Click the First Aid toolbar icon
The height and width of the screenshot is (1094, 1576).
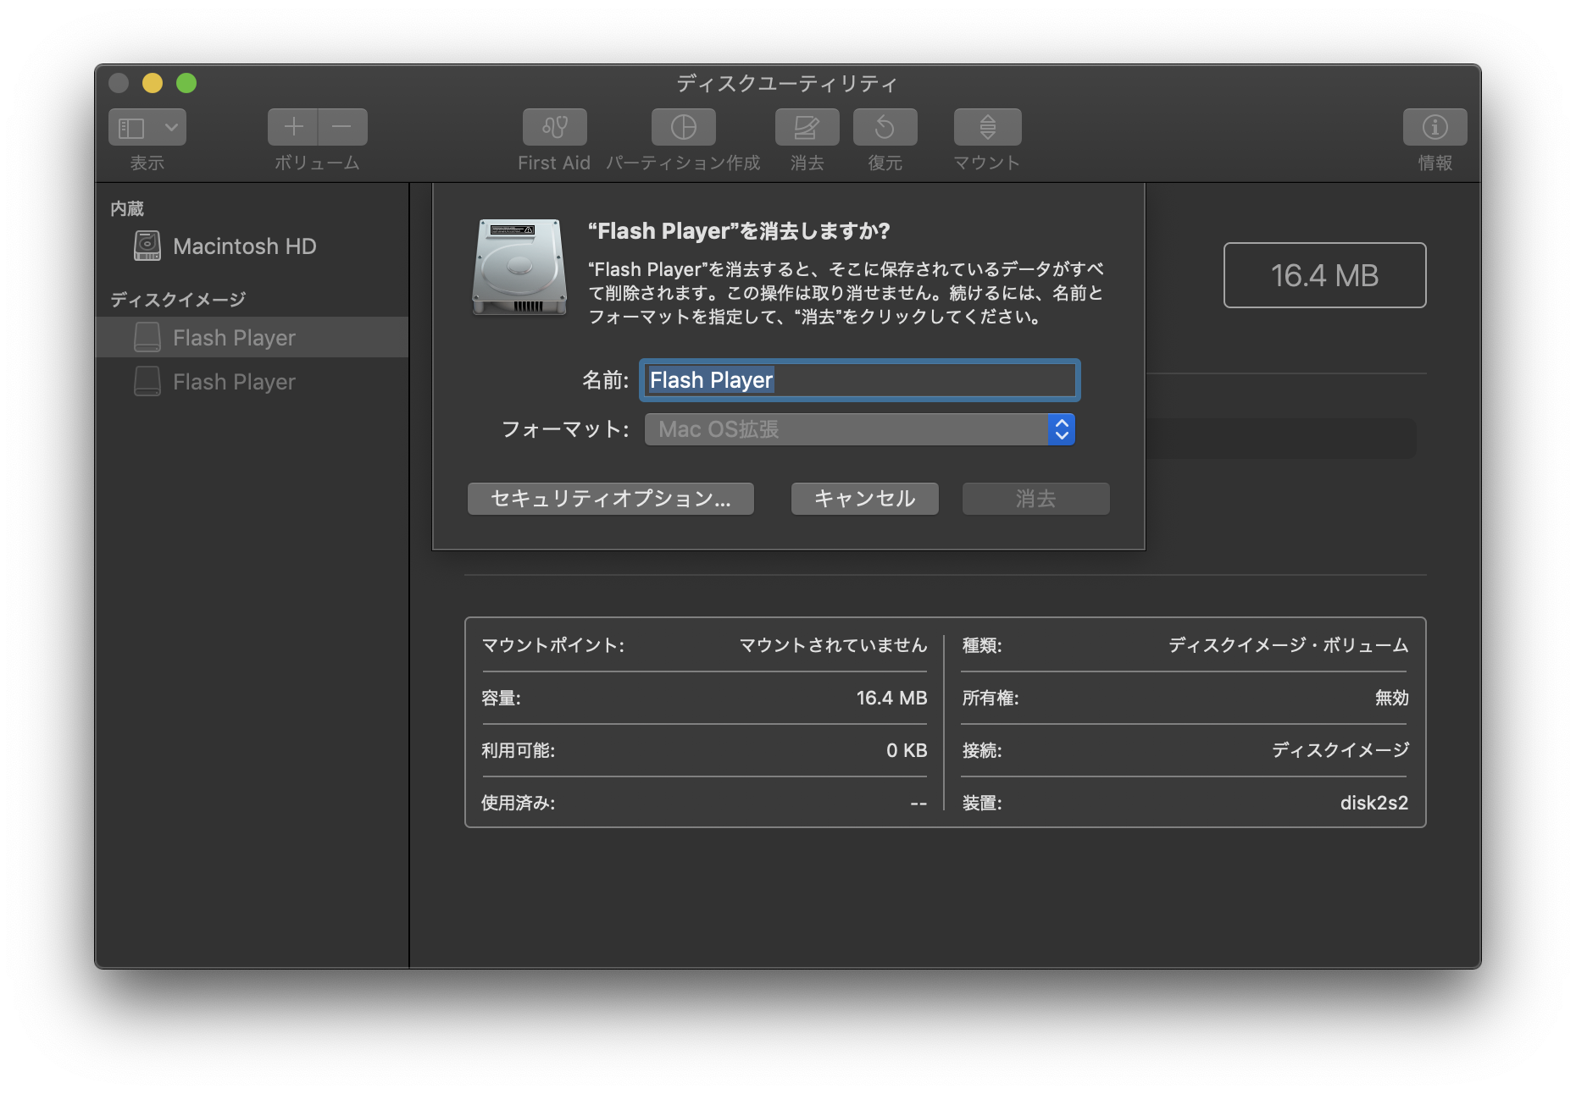click(554, 128)
